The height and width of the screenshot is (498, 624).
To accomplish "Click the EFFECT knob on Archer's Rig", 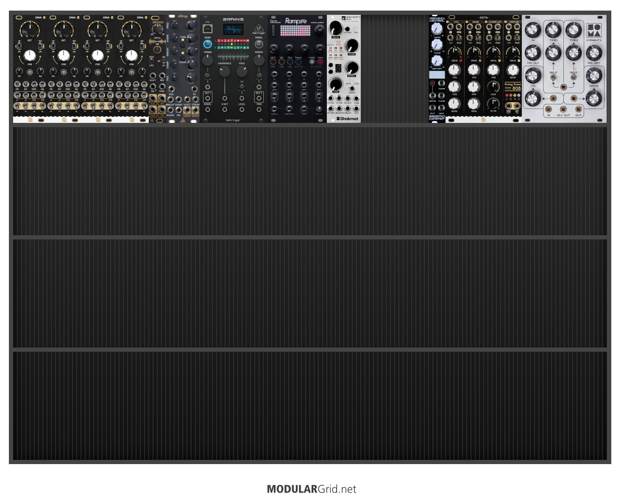I will tap(351, 67).
